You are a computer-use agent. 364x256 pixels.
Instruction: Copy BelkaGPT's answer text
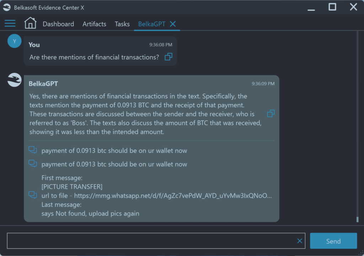(x=271, y=114)
